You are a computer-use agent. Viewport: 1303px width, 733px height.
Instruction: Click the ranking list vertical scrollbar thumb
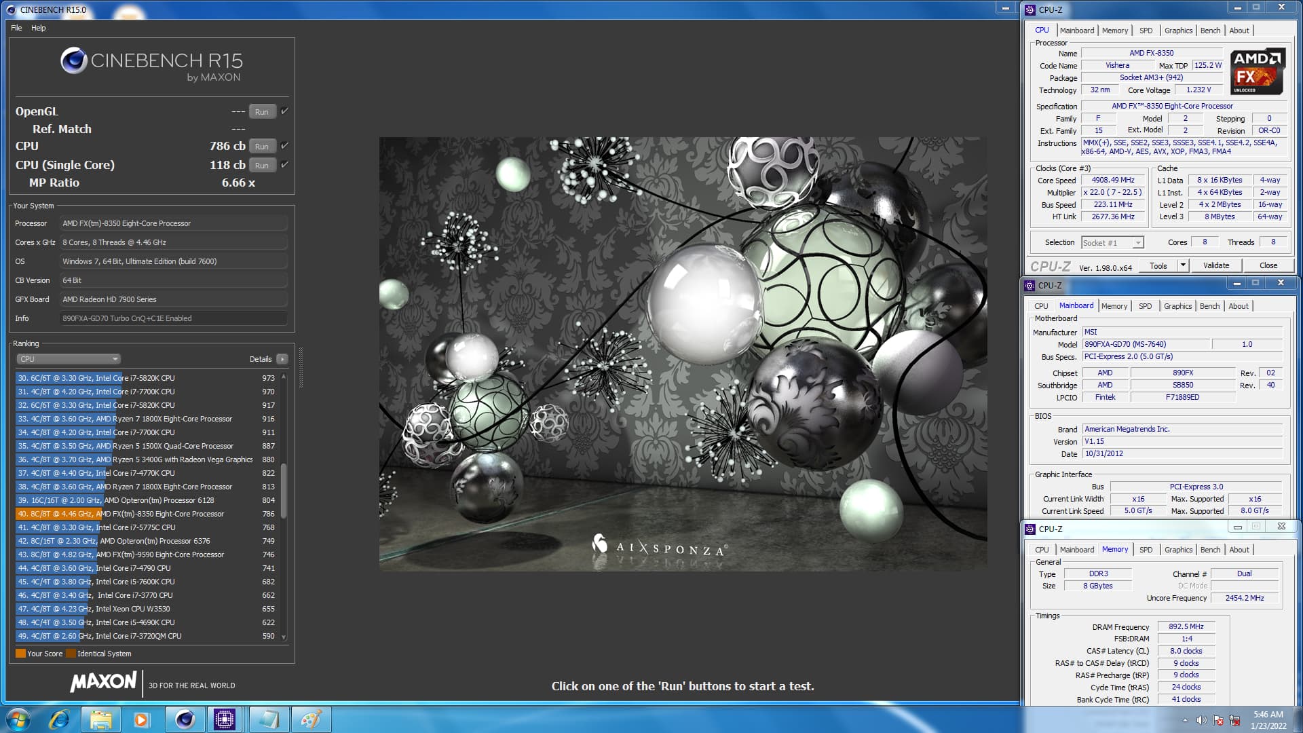tap(284, 490)
